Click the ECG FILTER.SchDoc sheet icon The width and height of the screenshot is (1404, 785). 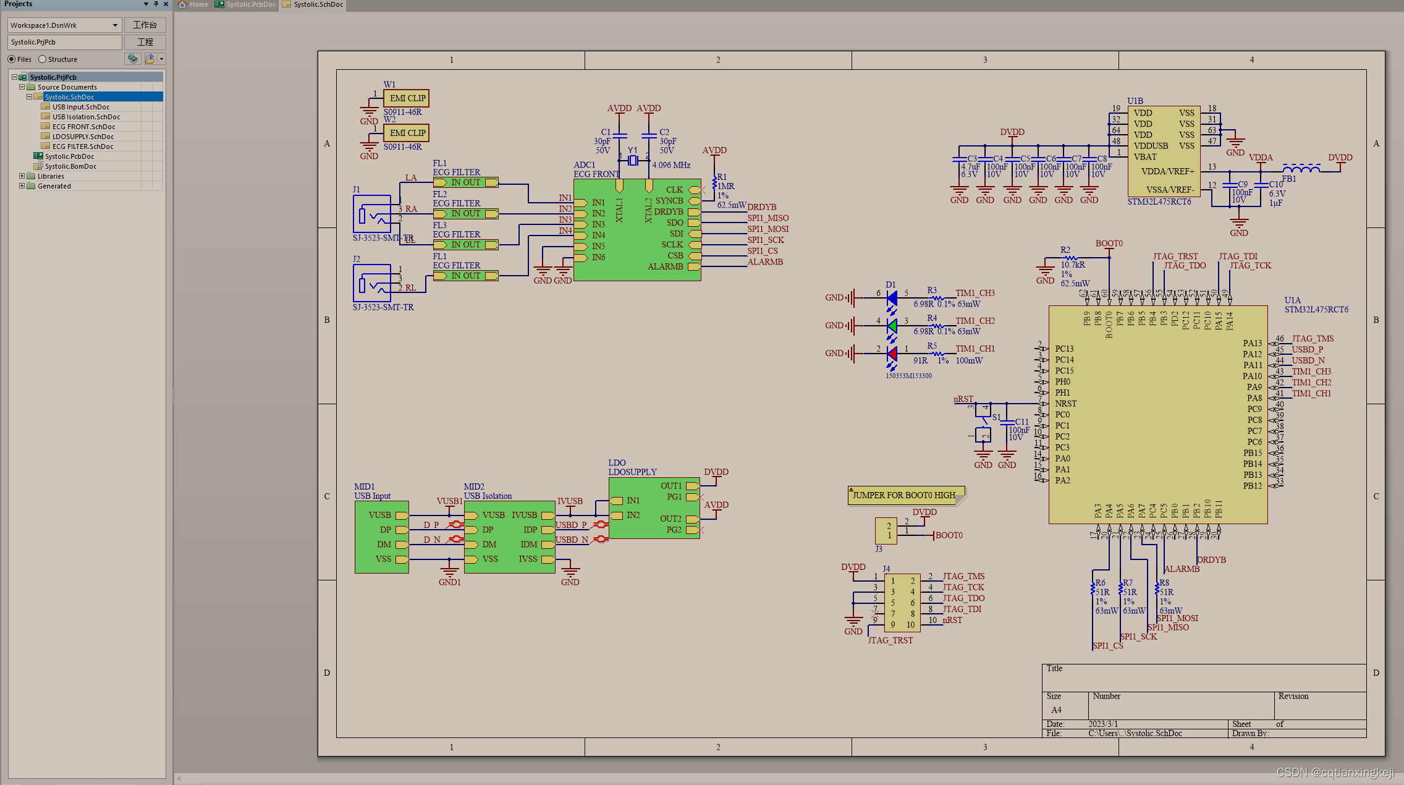point(46,146)
